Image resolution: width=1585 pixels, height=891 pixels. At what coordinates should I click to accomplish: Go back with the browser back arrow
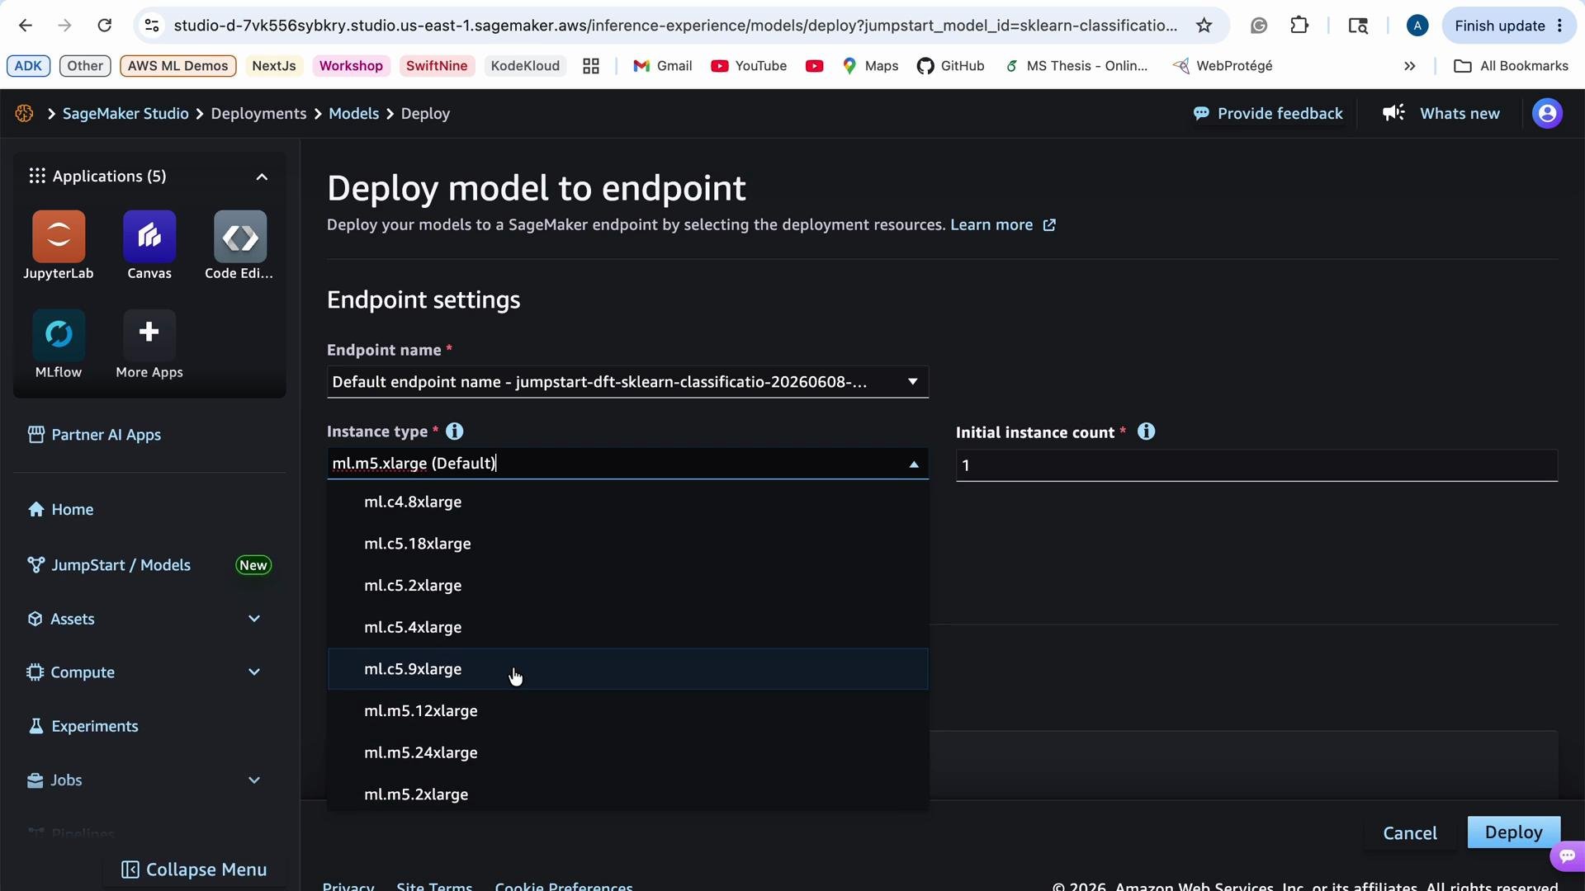pos(26,26)
